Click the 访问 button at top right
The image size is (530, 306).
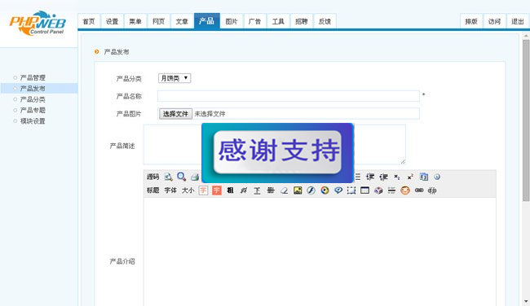(494, 21)
